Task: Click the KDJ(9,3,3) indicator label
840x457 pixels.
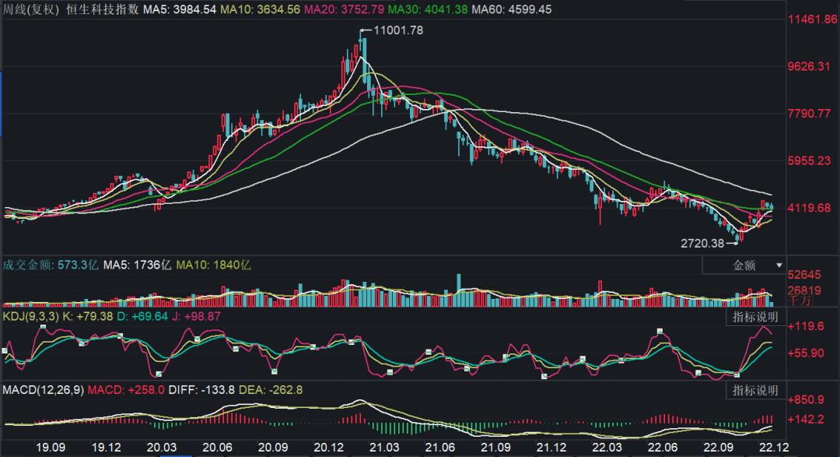Action: tap(30, 316)
